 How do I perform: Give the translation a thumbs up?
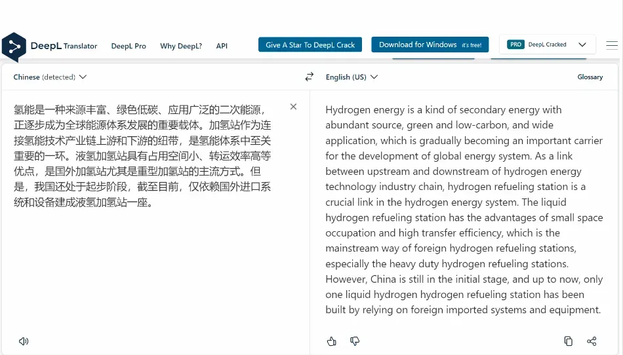[x=332, y=341]
